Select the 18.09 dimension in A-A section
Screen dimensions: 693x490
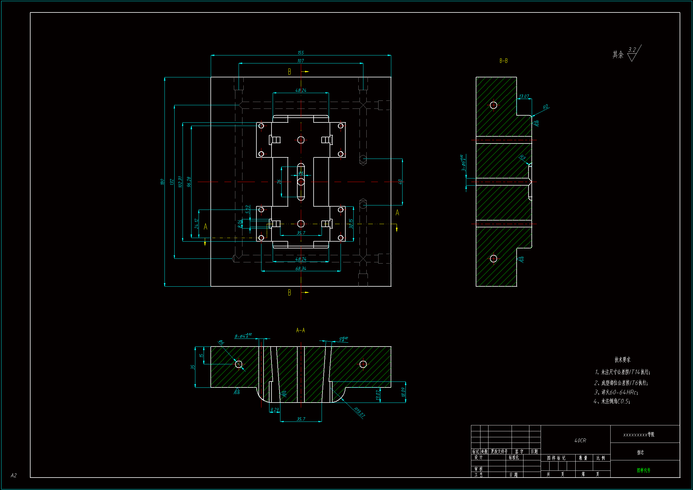tap(403, 392)
